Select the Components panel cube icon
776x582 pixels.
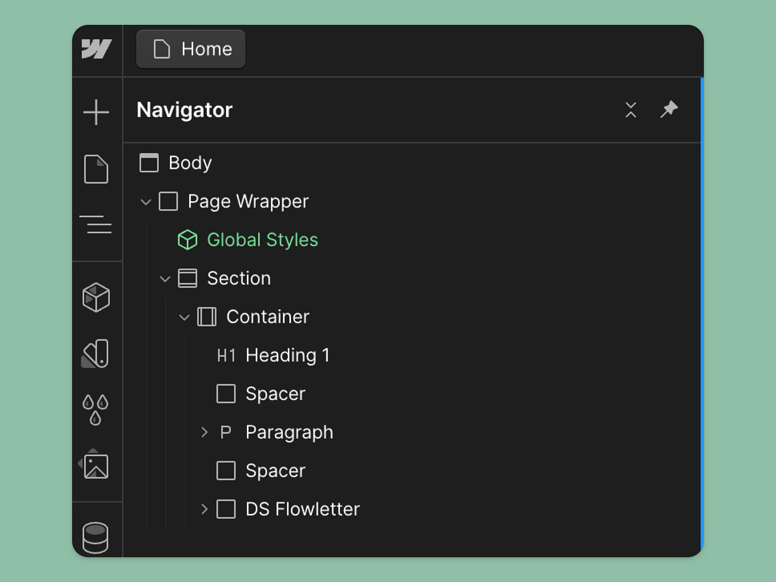(x=96, y=298)
